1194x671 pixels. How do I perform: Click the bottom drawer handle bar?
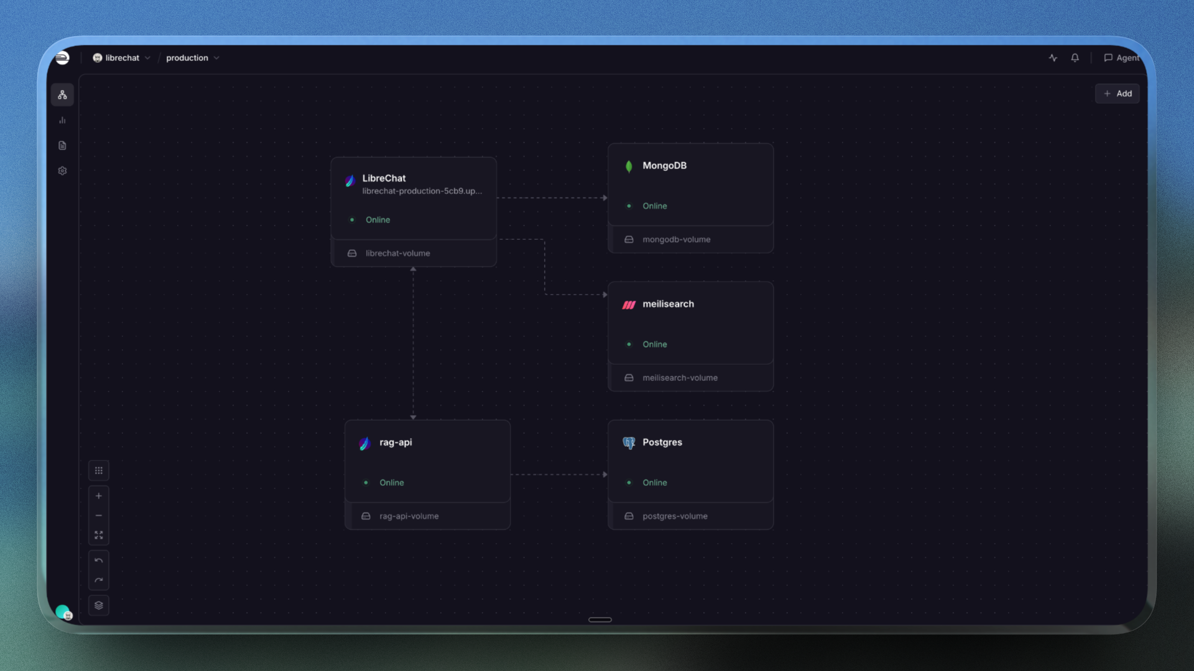click(600, 619)
